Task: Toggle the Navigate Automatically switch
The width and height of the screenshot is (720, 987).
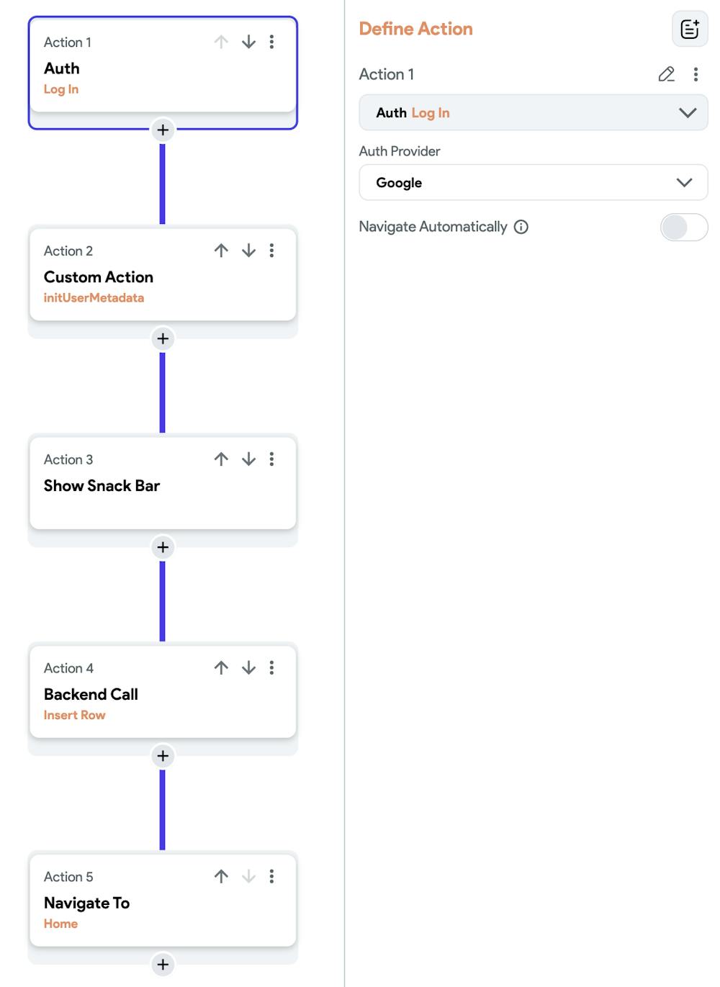Action: 683,227
